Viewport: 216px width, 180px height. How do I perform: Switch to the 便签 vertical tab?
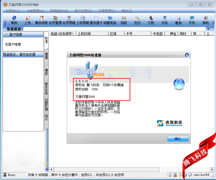[x=46, y=72]
